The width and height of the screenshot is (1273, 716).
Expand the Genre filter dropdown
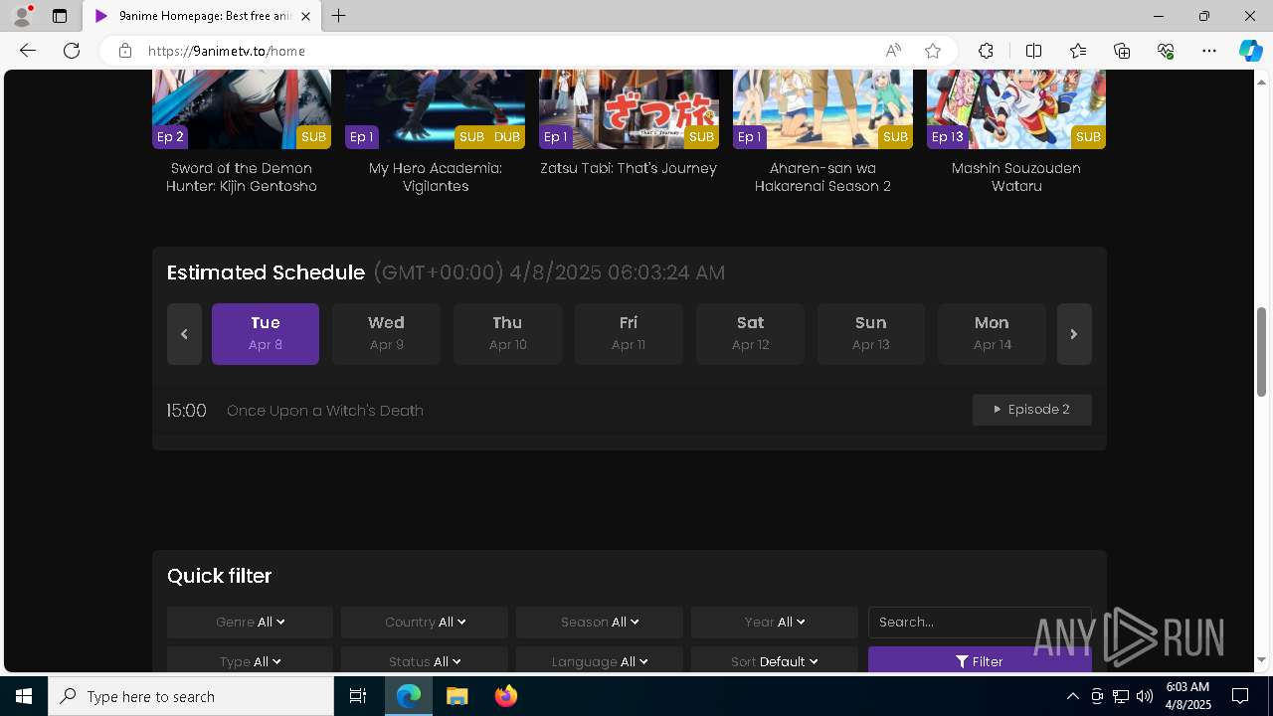[x=250, y=623]
